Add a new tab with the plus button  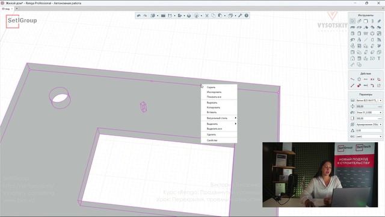click(17, 8)
